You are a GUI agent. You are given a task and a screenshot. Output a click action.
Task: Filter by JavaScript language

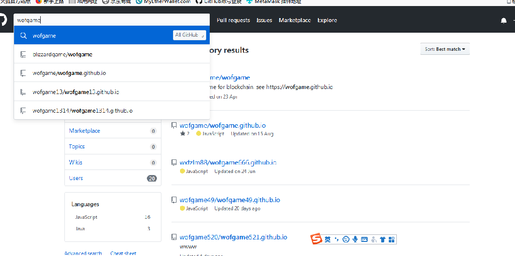113,217
